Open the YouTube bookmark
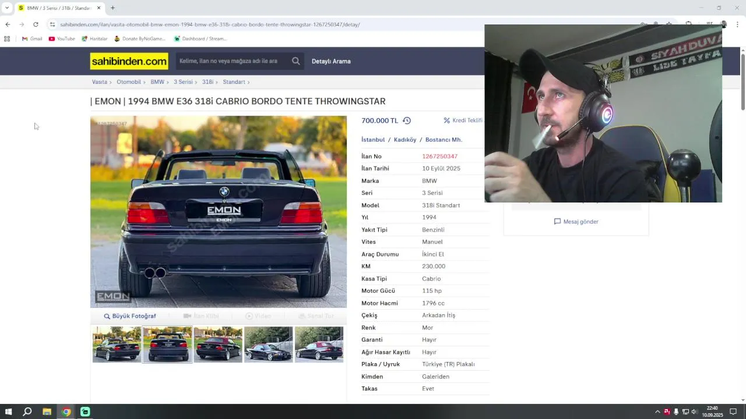The image size is (746, 419). (62, 39)
